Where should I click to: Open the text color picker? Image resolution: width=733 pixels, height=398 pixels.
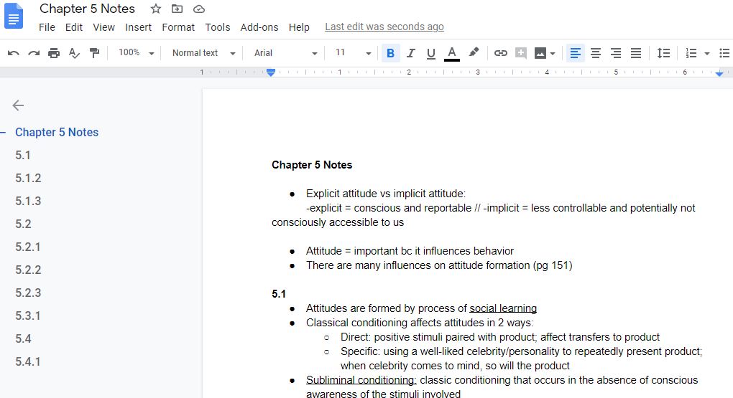point(451,53)
